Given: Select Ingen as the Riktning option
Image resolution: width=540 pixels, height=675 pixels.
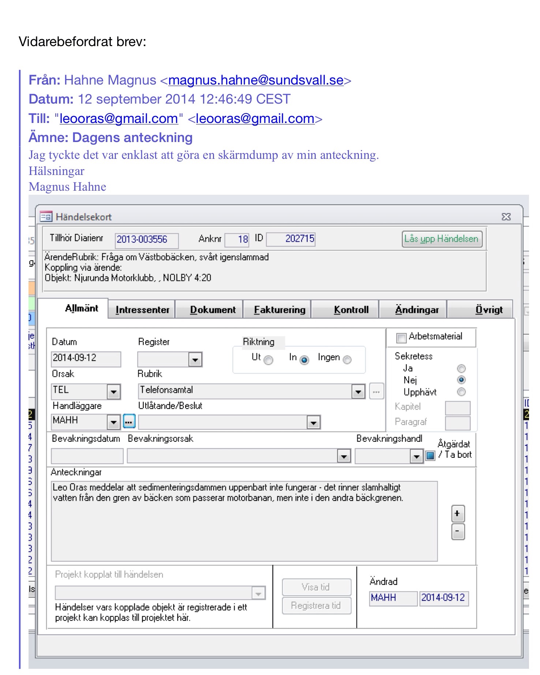Looking at the screenshot, I should tap(347, 360).
